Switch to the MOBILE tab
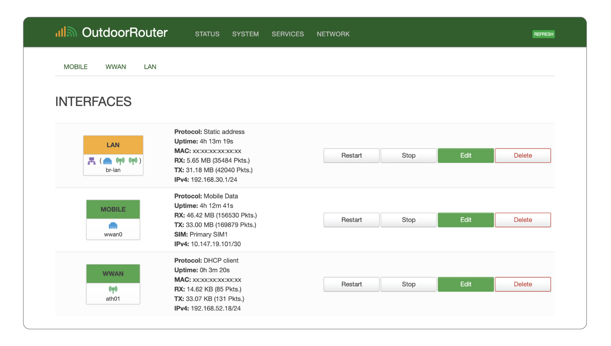The width and height of the screenshot is (611, 346). [x=76, y=67]
